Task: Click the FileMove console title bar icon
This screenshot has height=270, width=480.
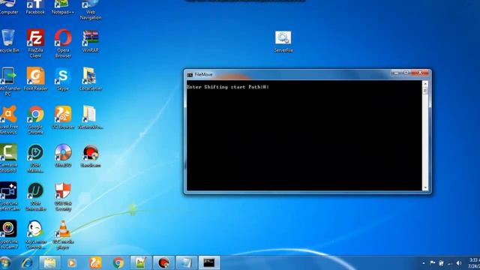Action: (x=190, y=75)
